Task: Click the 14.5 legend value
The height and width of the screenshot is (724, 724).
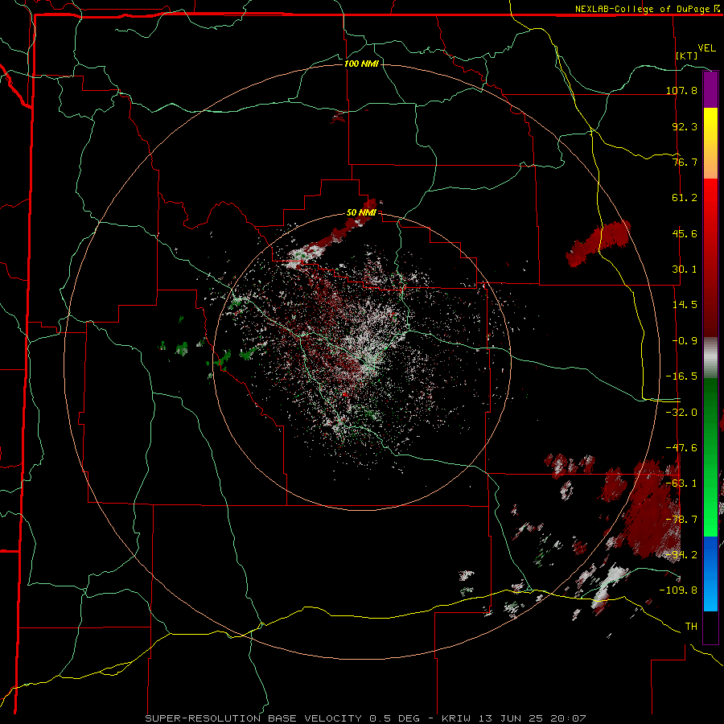Action: click(685, 305)
